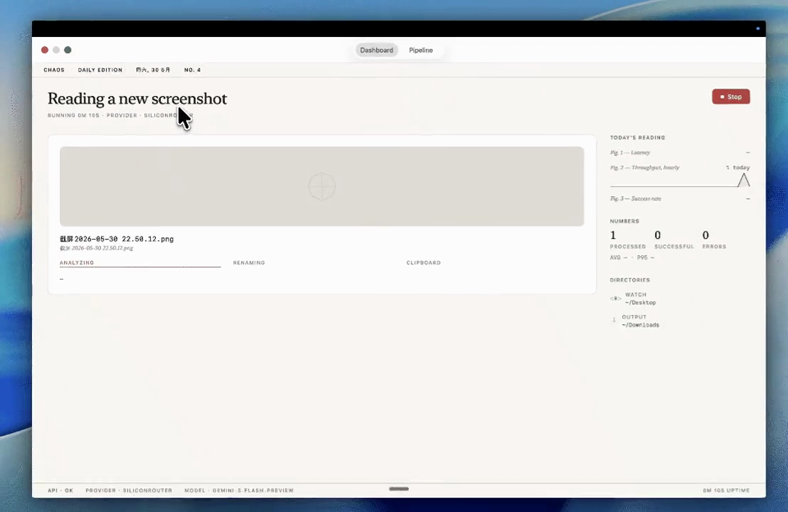Click the throughput sparkline peak
The height and width of the screenshot is (512, 788).
point(744,180)
